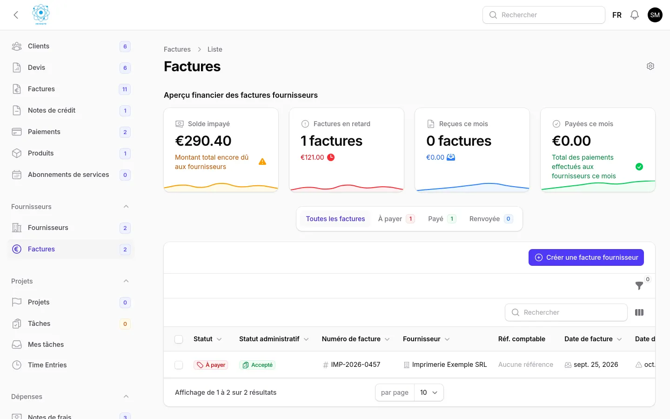Click the À payer status badge

[x=211, y=365]
